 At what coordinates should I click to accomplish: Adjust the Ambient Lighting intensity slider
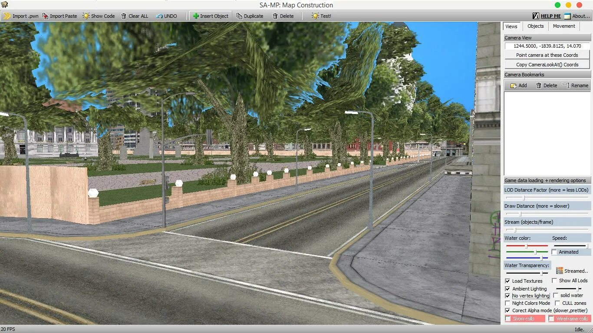tap(568, 288)
